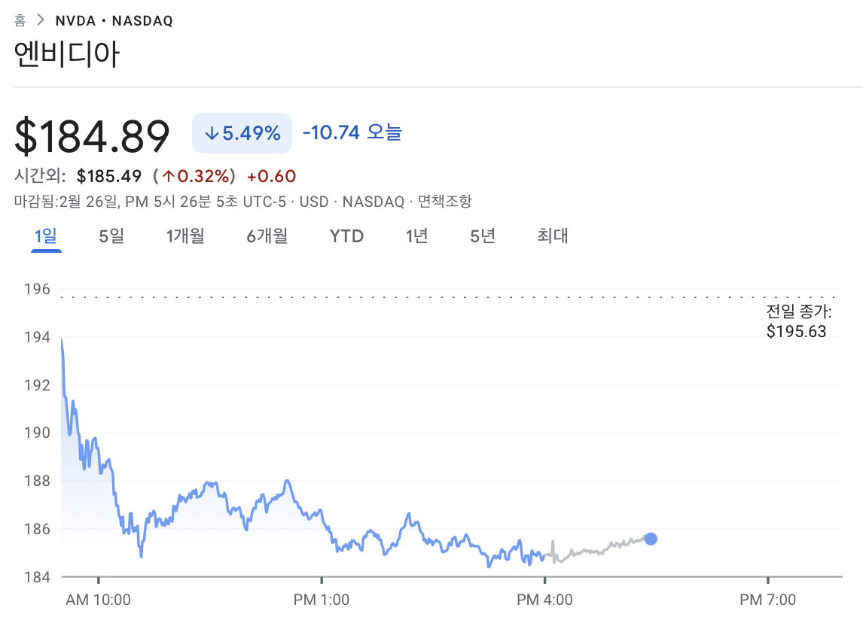Select the YTD range tab
Image resolution: width=863 pixels, height=623 pixels.
coord(346,236)
